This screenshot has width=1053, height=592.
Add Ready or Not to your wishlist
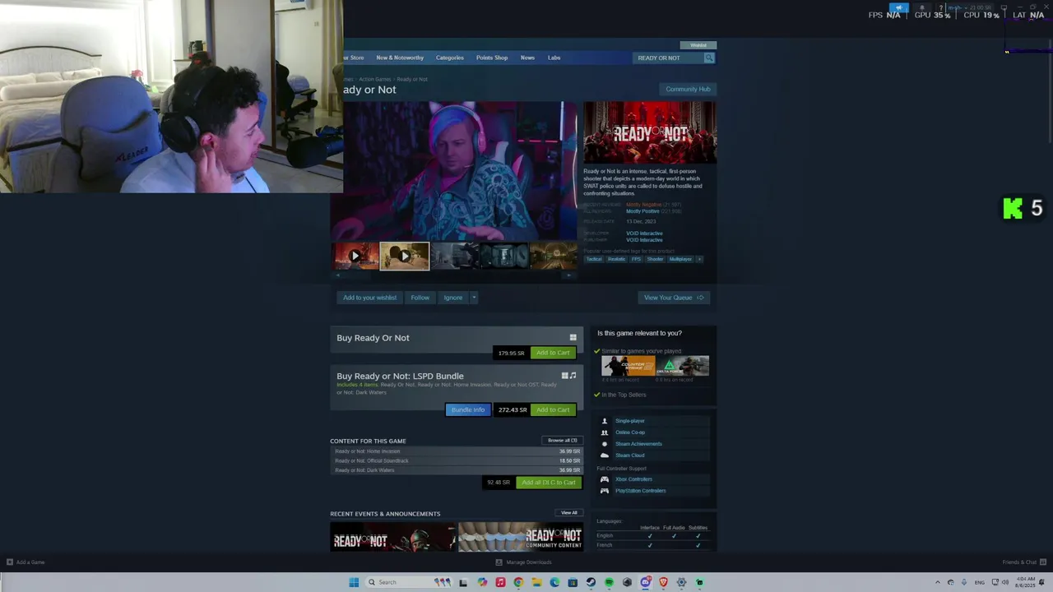point(369,298)
